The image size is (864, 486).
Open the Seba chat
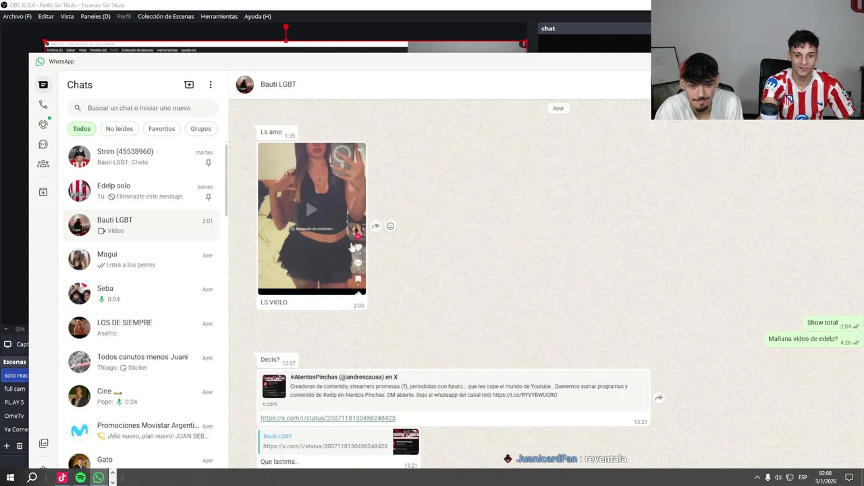pos(142,294)
